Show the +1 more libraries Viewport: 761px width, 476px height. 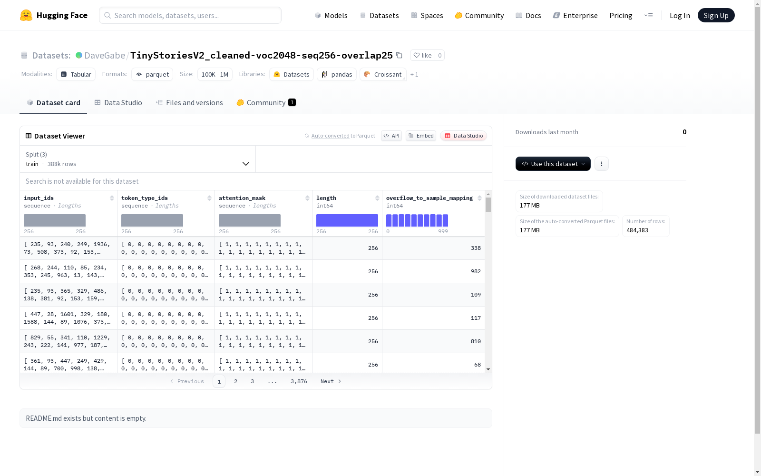tap(414, 74)
